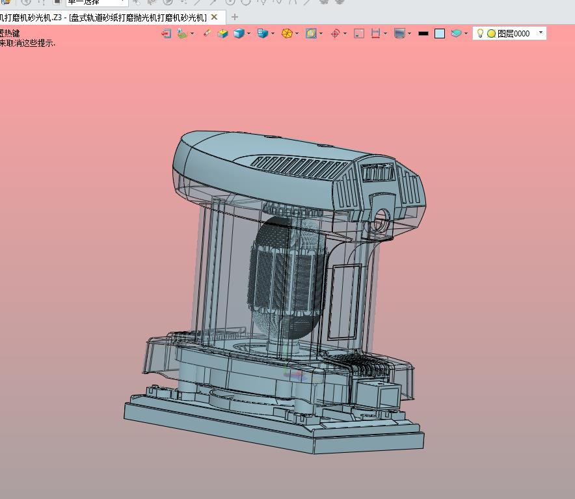Click the red dimension measure icon
Viewport: 575px width, 499px height.
pyautogui.click(x=375, y=34)
